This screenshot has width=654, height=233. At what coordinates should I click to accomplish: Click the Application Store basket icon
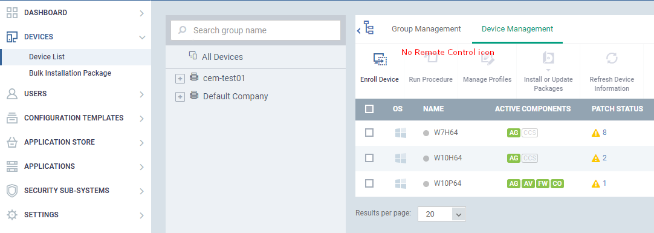click(x=12, y=142)
